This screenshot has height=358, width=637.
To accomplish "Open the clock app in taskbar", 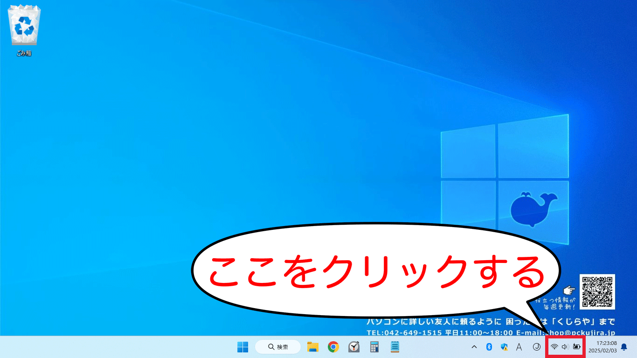I will (x=354, y=347).
